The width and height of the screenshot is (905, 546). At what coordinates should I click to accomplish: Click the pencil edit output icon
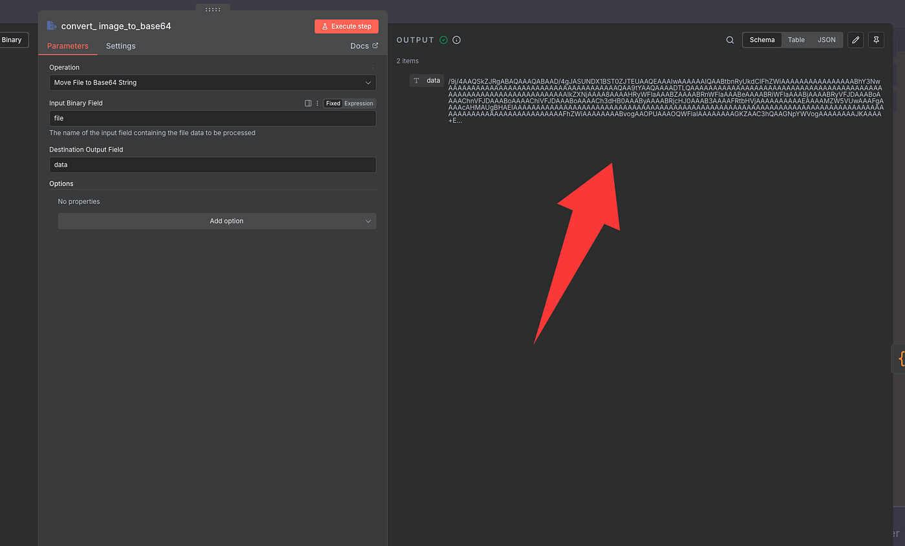(855, 40)
